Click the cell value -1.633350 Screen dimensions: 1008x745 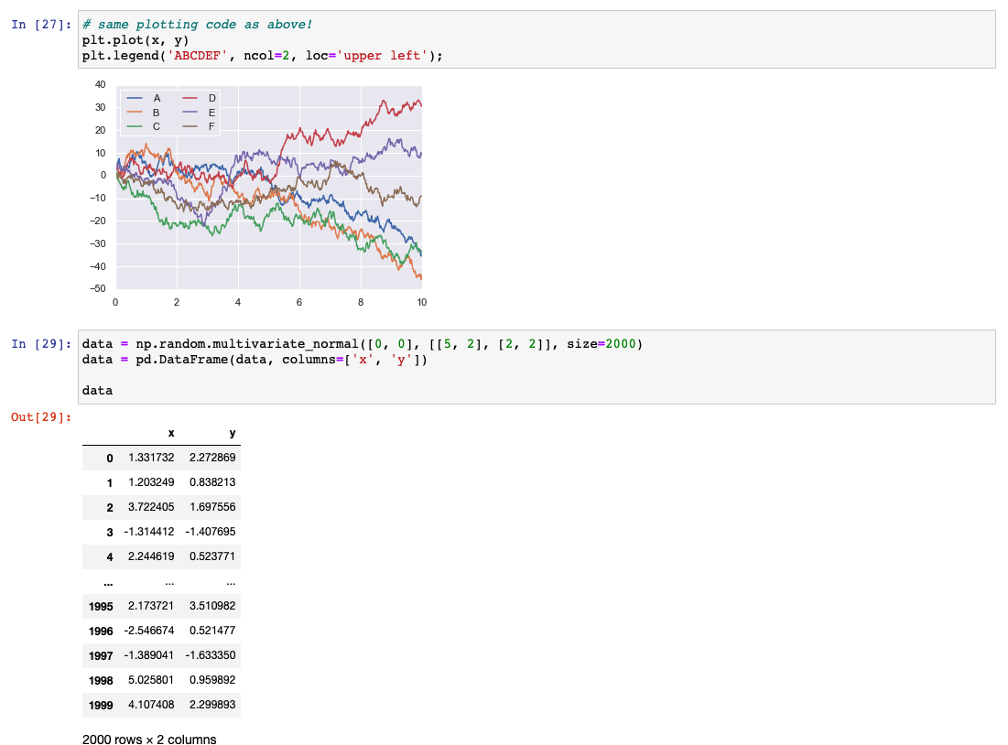coord(211,655)
